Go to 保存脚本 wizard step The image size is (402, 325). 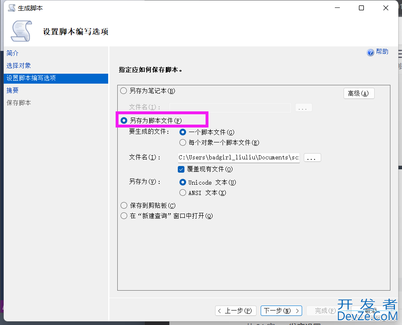click(19, 103)
